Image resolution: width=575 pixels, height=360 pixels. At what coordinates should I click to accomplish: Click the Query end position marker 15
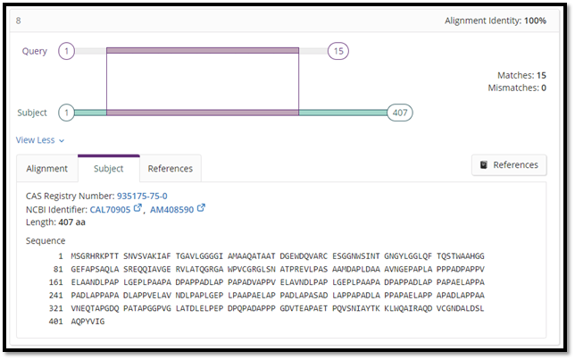338,52
